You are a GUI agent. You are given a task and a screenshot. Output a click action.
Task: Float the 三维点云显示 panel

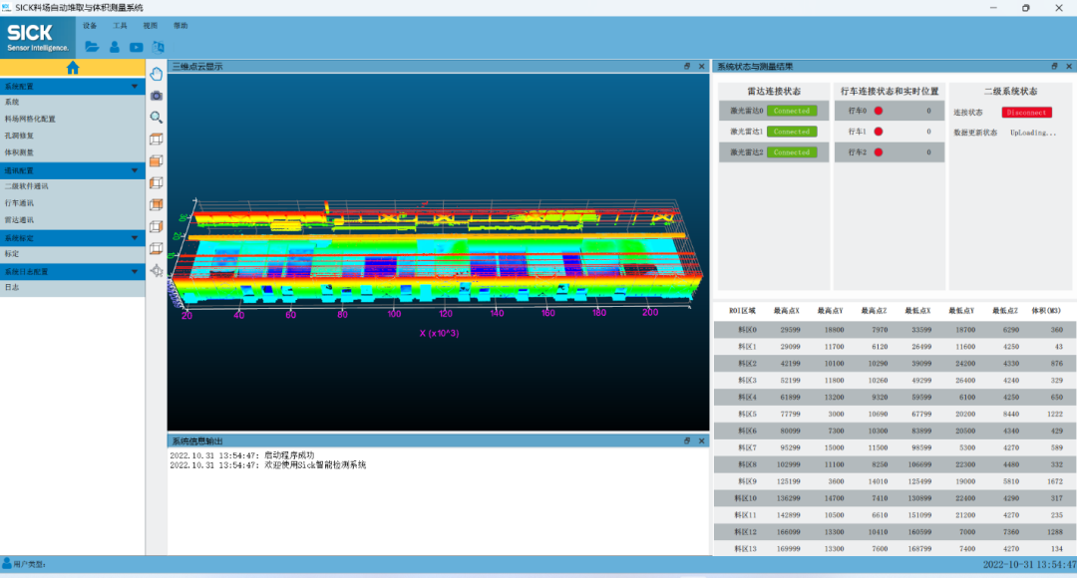point(687,67)
